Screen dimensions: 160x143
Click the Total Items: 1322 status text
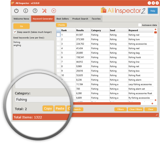(28, 117)
